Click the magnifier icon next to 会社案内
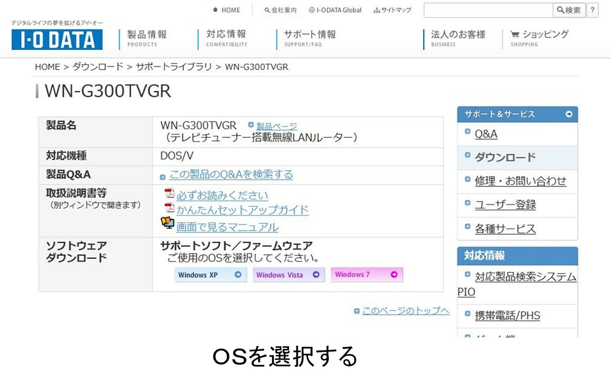The height and width of the screenshot is (377, 611). coord(267,10)
